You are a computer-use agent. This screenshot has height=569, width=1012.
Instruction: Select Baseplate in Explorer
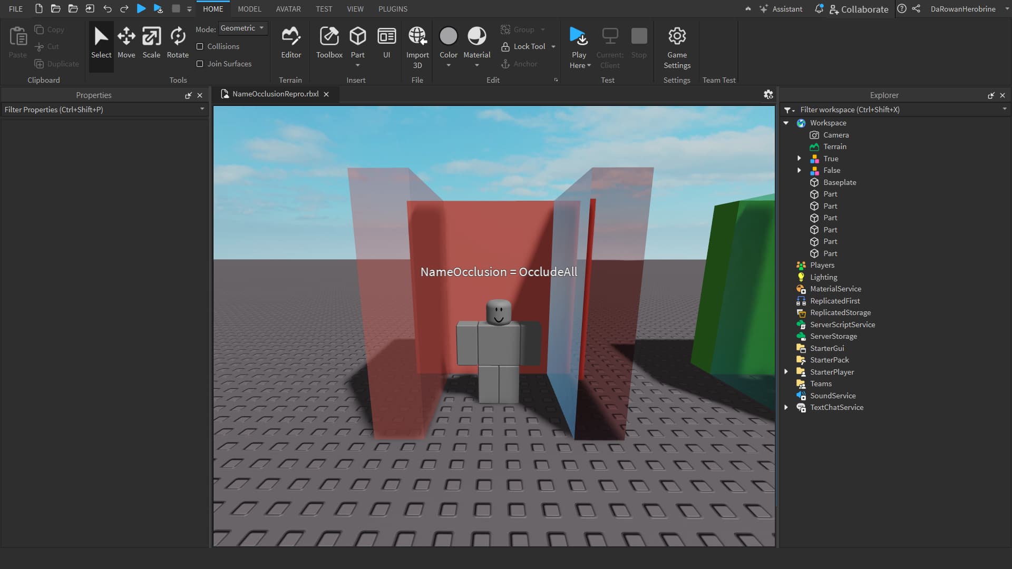(840, 182)
